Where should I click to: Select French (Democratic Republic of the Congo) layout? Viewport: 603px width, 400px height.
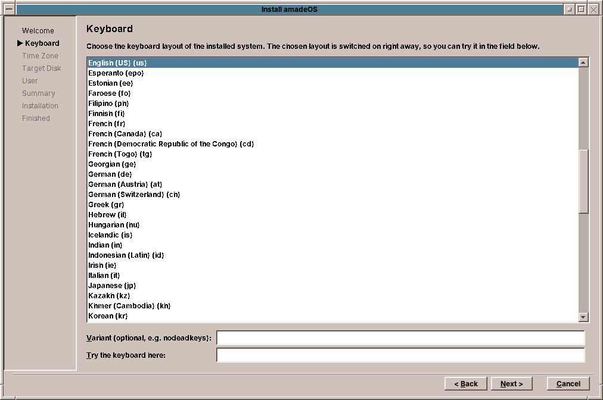point(332,143)
